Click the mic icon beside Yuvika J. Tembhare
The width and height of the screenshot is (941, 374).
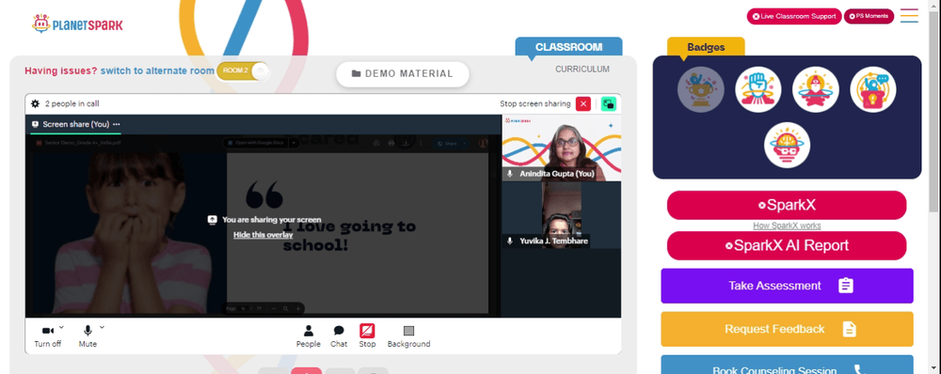(510, 241)
